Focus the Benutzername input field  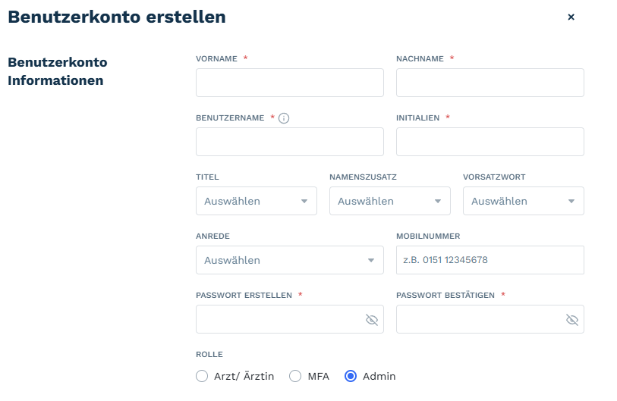click(290, 142)
